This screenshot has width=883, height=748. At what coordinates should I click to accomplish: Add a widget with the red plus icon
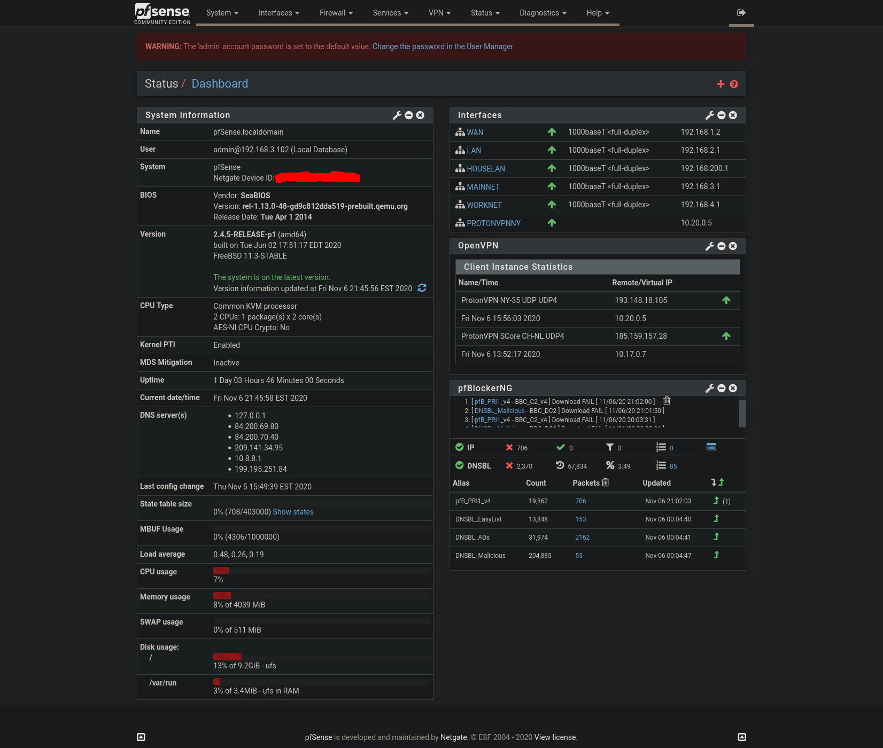click(721, 84)
